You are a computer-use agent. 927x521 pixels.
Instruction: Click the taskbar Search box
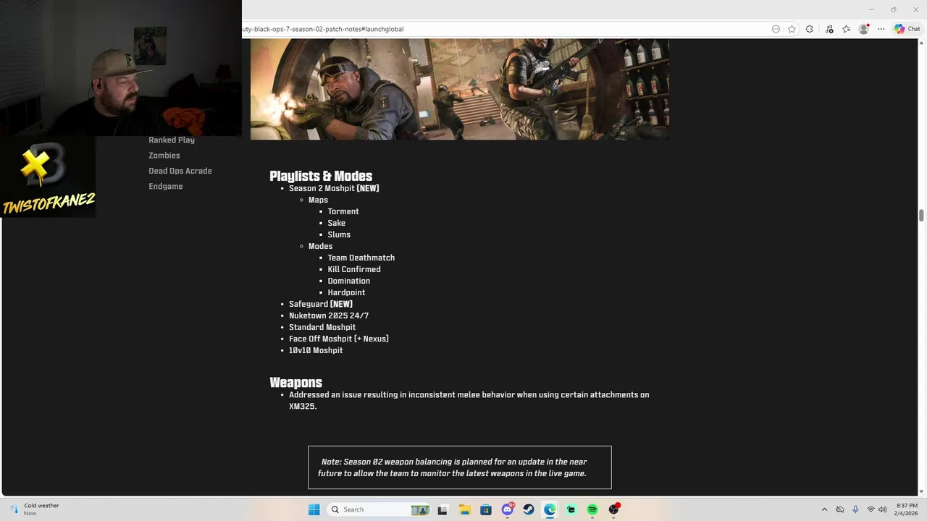379,509
